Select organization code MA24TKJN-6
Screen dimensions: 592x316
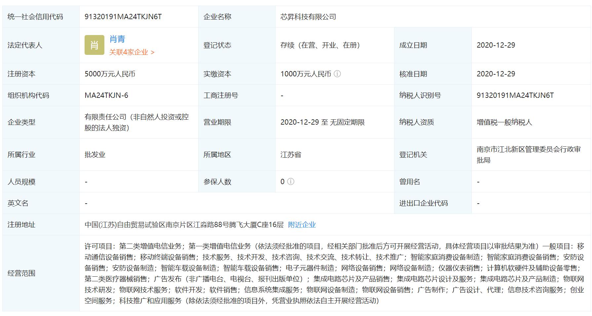pos(106,96)
